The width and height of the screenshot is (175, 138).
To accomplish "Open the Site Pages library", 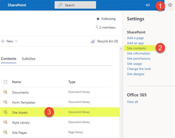I will click(20, 133).
